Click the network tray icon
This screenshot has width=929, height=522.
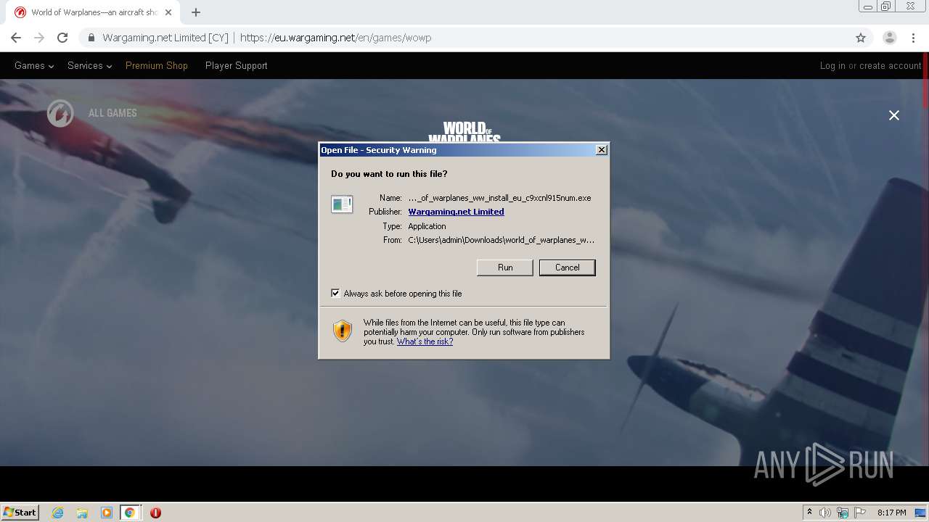click(x=843, y=513)
